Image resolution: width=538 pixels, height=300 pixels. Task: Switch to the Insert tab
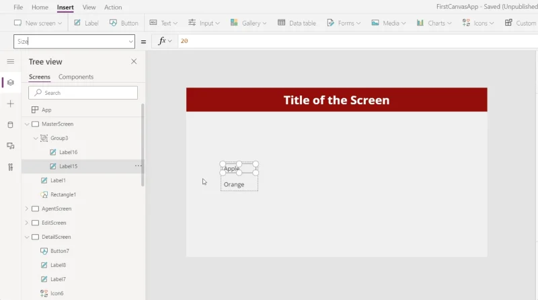[x=65, y=7]
